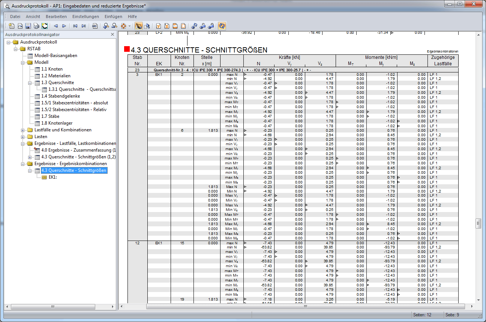
Task: Click the 4.3 QUERSCHNITTE - SCHNITTGRÖSSEN report heading
Action: (199, 50)
